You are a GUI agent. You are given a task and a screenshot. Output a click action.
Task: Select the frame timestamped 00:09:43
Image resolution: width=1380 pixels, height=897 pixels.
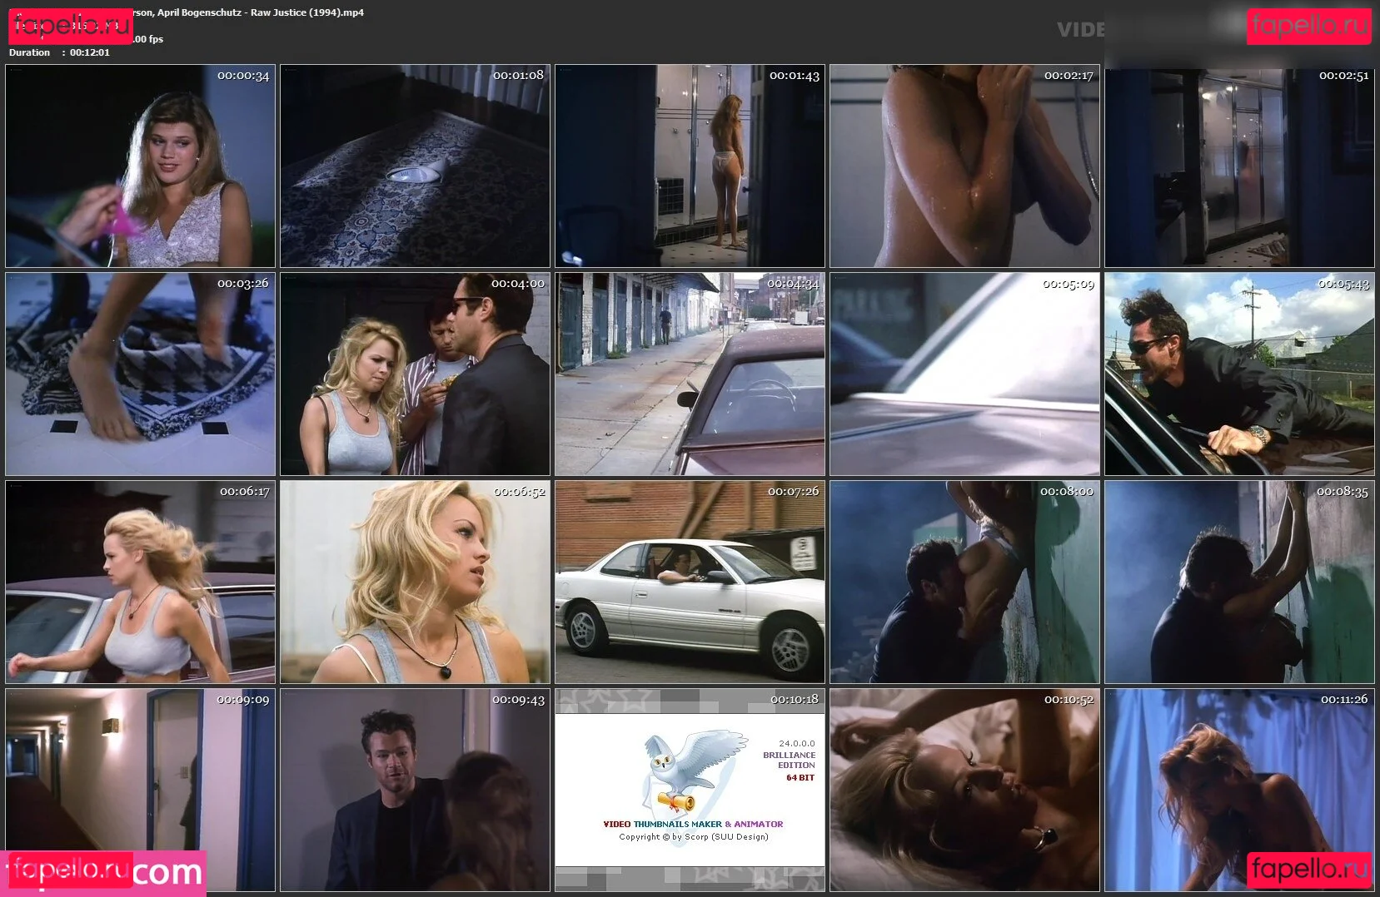[x=415, y=790]
